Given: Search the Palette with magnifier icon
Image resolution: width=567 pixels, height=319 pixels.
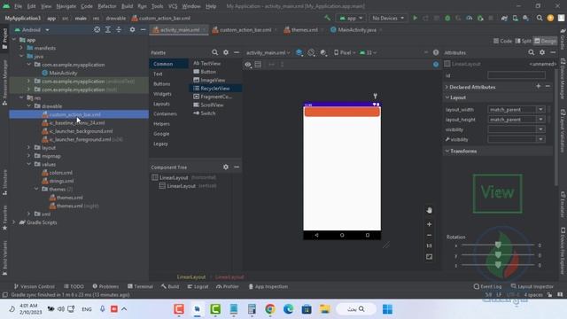Looking at the screenshot, I should [x=214, y=52].
